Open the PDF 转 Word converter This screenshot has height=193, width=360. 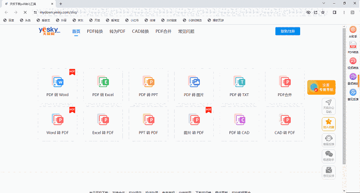(58, 86)
